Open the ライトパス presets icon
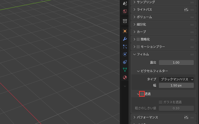The width and height of the screenshot is (199, 124). [186, 10]
